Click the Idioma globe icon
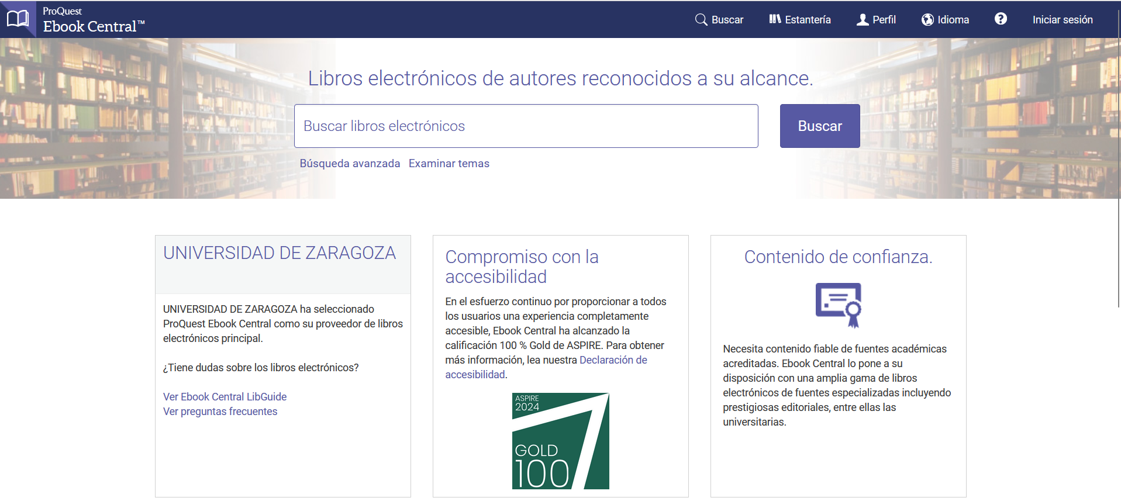 (x=927, y=19)
